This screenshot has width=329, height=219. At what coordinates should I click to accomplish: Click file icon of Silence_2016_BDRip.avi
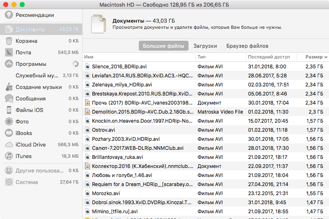[87, 66]
